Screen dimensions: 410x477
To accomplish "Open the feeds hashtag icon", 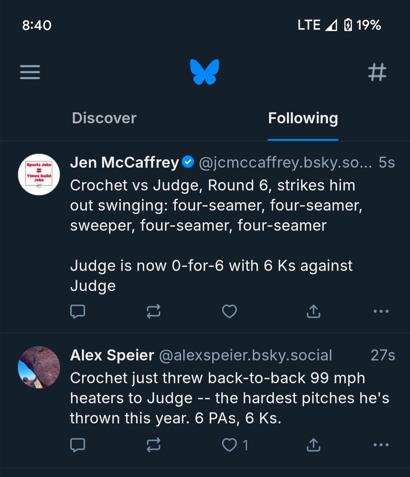I will (377, 73).
